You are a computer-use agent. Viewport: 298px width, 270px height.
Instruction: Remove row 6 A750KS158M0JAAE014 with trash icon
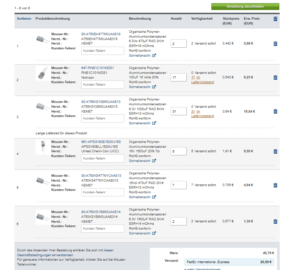pos(275,222)
